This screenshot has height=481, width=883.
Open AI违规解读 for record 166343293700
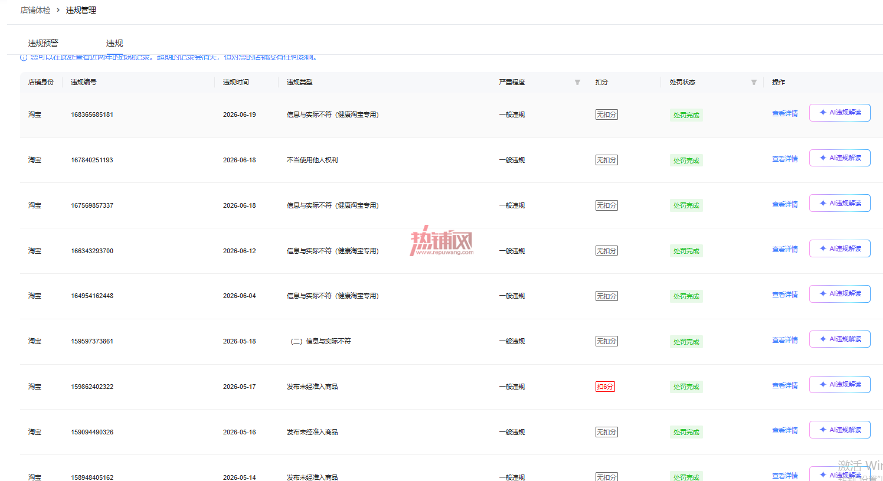[x=839, y=248]
